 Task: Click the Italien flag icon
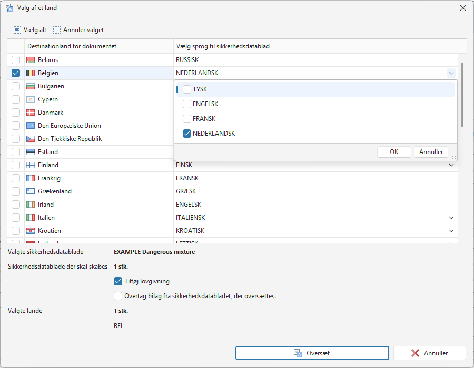click(31, 218)
